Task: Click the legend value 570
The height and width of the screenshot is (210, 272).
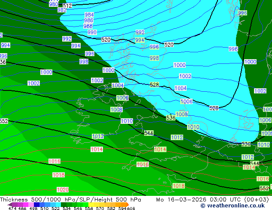Action: pyautogui.click(x=100, y=208)
